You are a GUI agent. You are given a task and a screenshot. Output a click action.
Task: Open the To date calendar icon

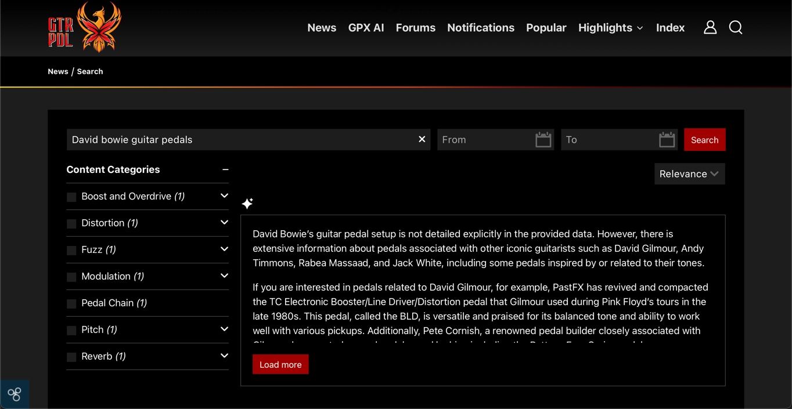(667, 139)
